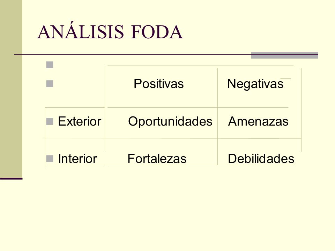Click the gray accent bar under title line
Image resolution: width=335 pixels, height=251 pixels.
point(285,55)
